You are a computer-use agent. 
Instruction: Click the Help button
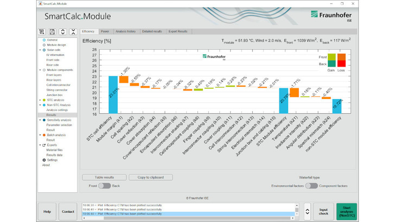click(x=47, y=211)
